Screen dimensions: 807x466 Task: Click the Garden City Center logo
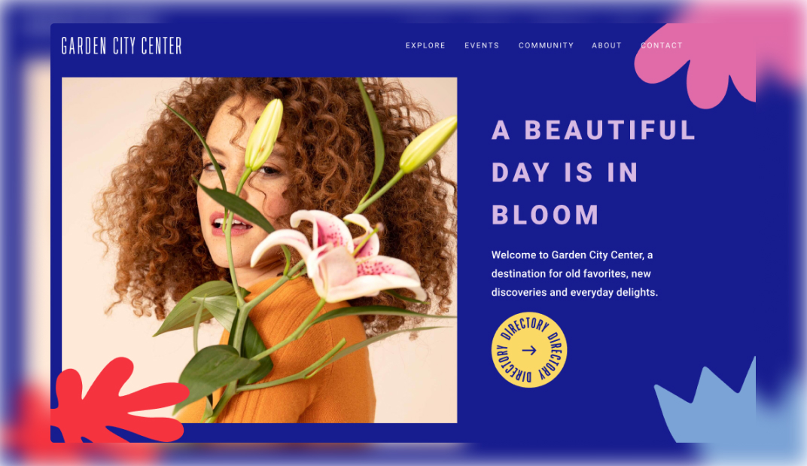121,46
